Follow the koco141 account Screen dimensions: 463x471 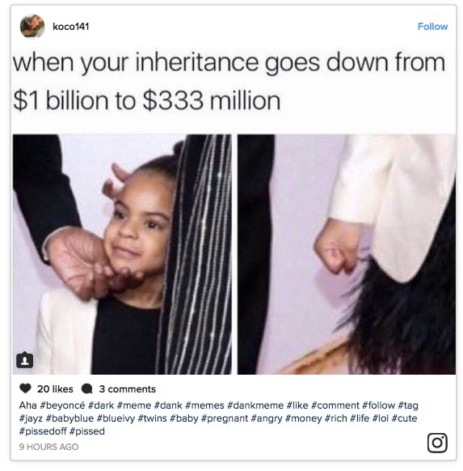(432, 27)
